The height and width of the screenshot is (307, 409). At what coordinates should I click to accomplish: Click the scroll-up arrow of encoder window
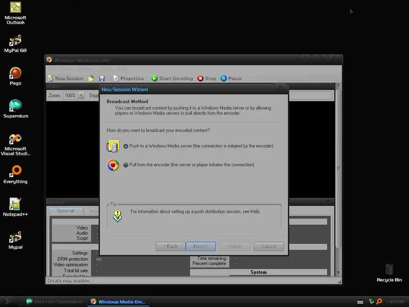tap(338, 86)
